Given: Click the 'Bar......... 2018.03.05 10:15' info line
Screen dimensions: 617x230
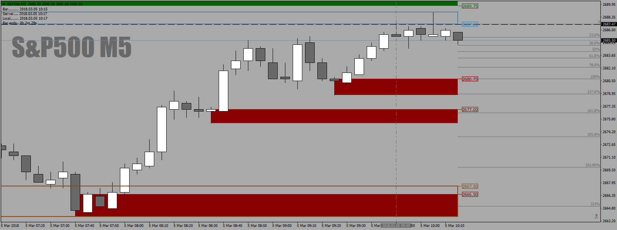Looking at the screenshot, I should [x=25, y=9].
